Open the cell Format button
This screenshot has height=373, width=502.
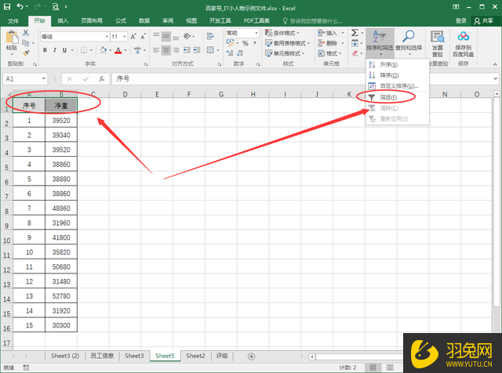(x=329, y=53)
